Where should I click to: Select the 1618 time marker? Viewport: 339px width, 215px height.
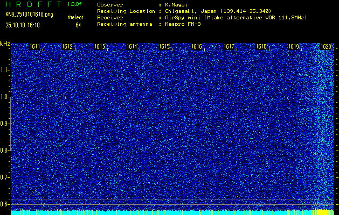click(x=261, y=47)
